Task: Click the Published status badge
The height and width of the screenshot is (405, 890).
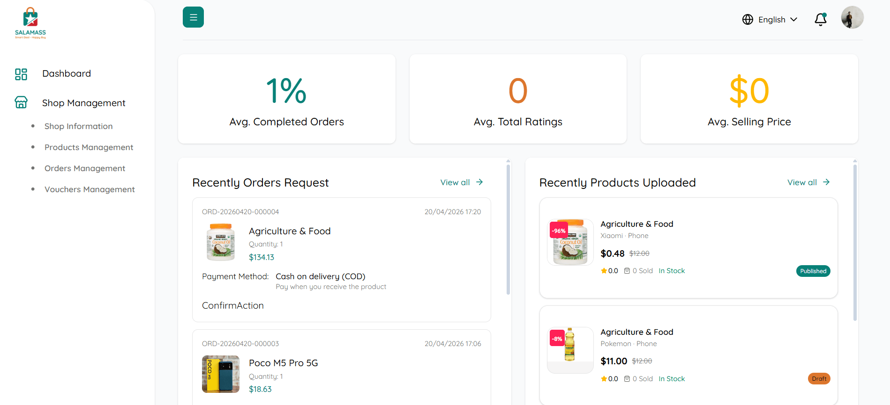Action: (x=813, y=271)
